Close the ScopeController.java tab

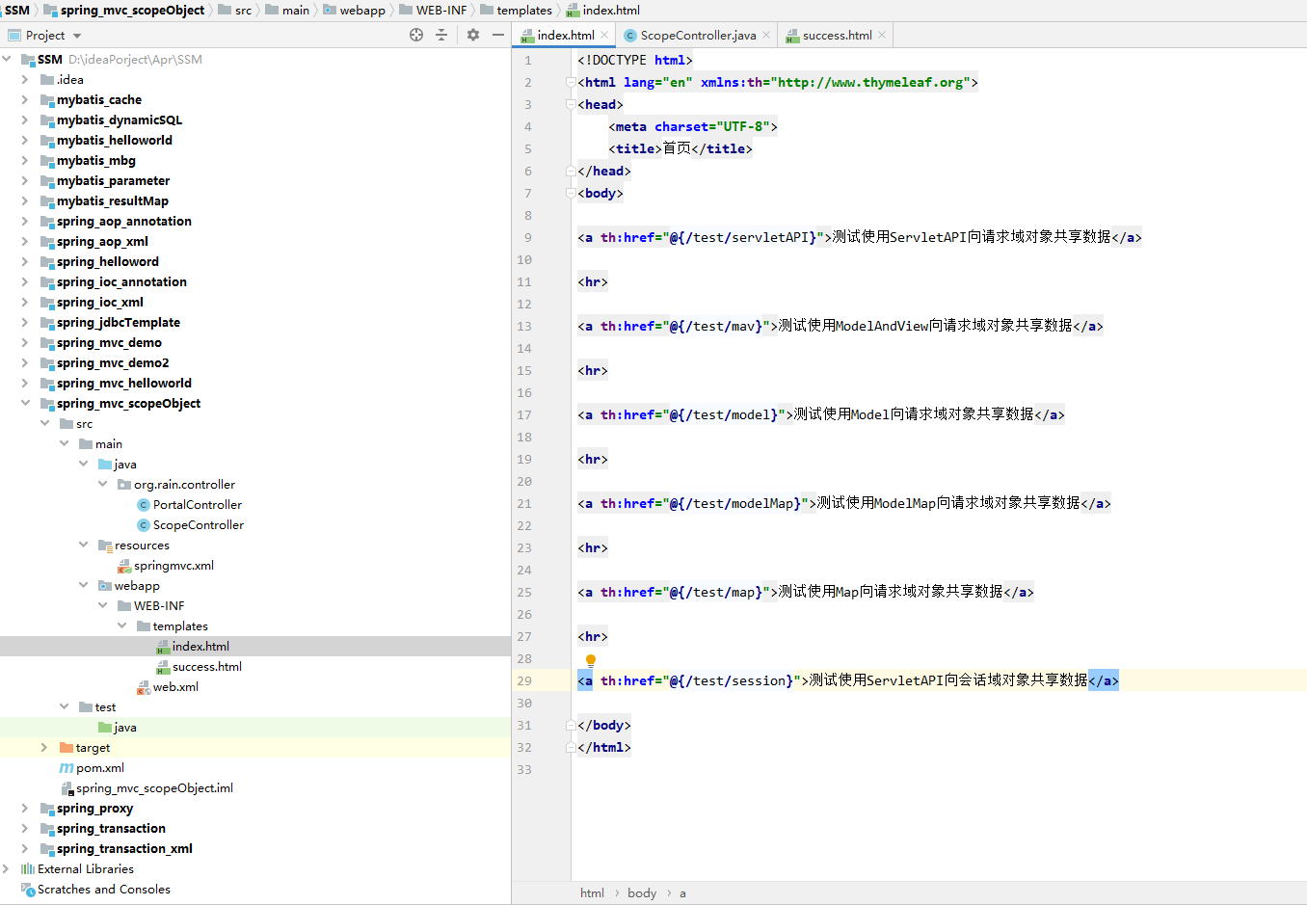(x=766, y=35)
